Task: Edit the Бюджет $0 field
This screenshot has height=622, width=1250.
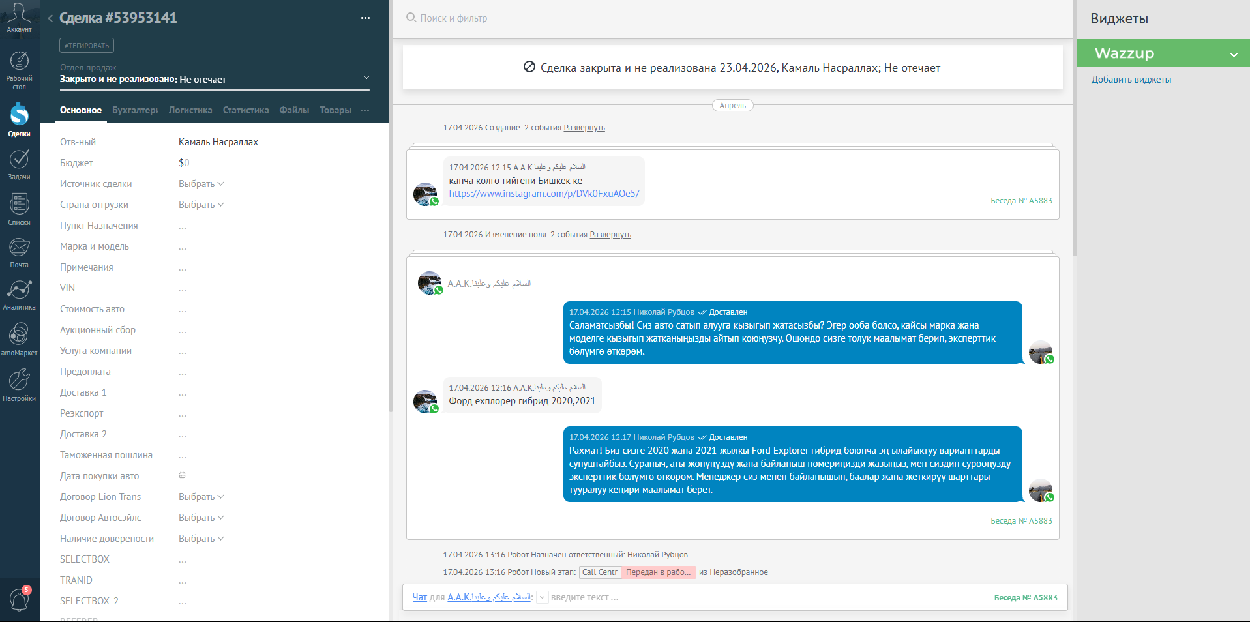Action: pos(184,163)
